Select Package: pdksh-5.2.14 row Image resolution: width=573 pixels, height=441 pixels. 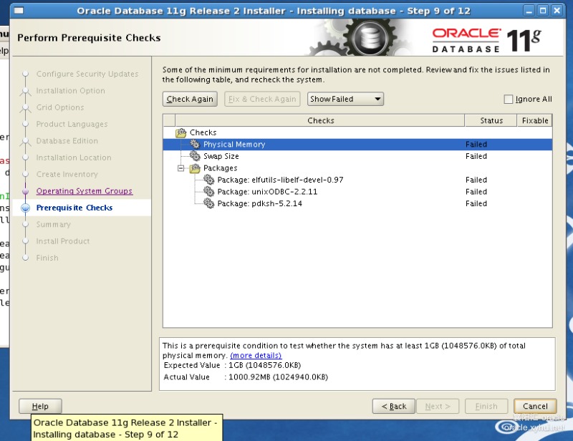pos(357,203)
